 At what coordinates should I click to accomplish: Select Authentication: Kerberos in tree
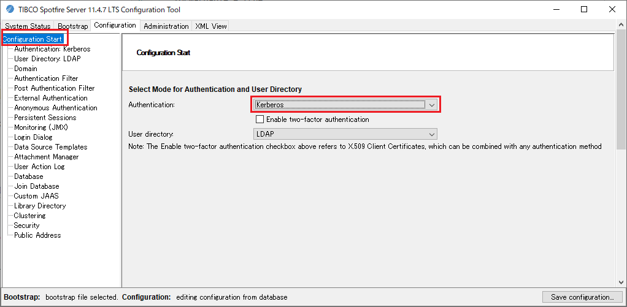(x=52, y=49)
